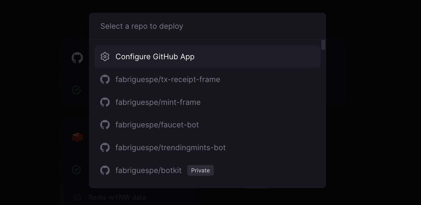The width and height of the screenshot is (421, 205).
Task: Click the upper green checkmark status icon
Action: [x=76, y=90]
